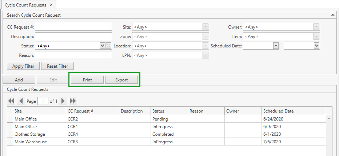This screenshot has width=339, height=156.
Task: Open the Item lookup browse button
Action: point(316,36)
